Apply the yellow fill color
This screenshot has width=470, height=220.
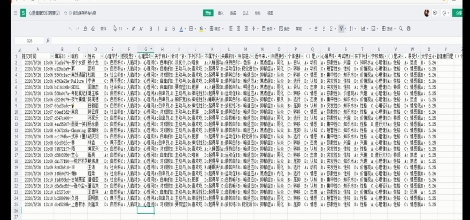pyautogui.click(x=201, y=29)
